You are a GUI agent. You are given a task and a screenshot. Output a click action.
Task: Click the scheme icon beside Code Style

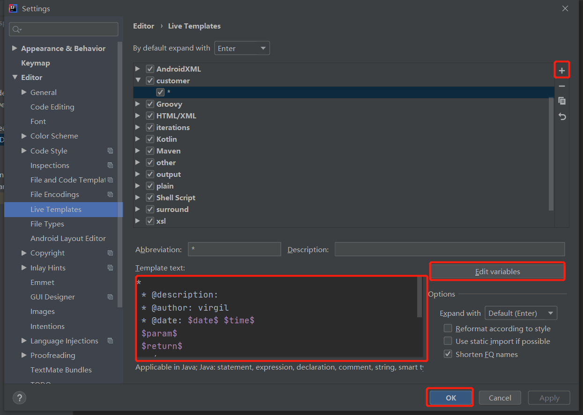tap(110, 151)
